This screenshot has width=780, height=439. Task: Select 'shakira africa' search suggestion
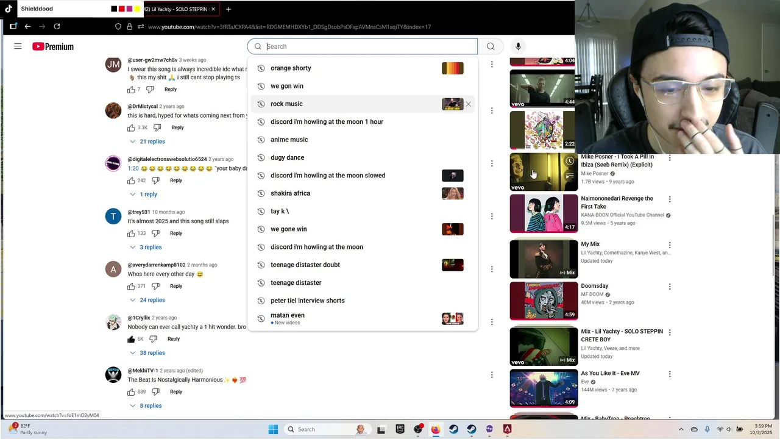[x=363, y=193]
